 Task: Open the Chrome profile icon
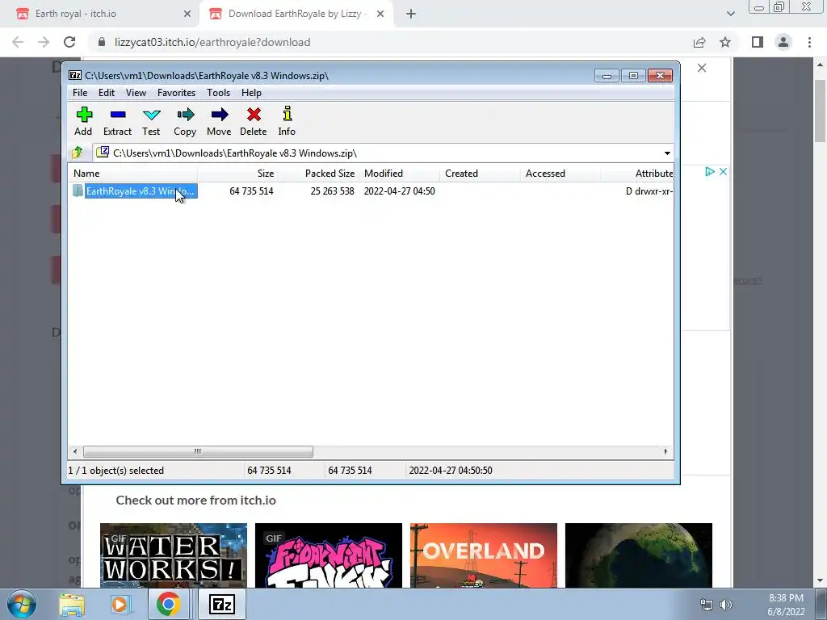[783, 42]
